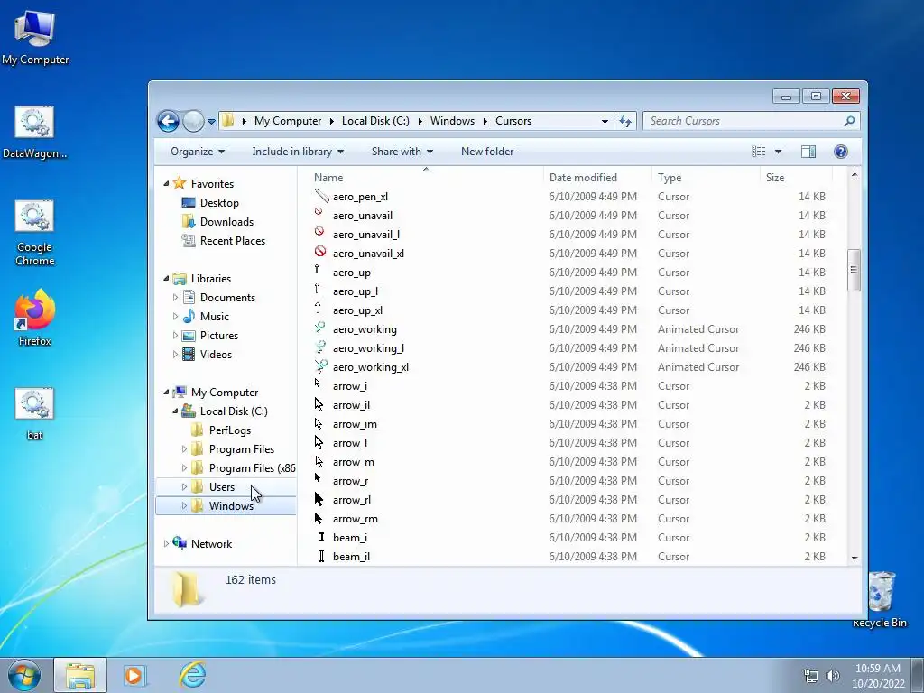Viewport: 924px width, 693px height.
Task: Select Network in the navigation pane
Action: click(x=211, y=544)
